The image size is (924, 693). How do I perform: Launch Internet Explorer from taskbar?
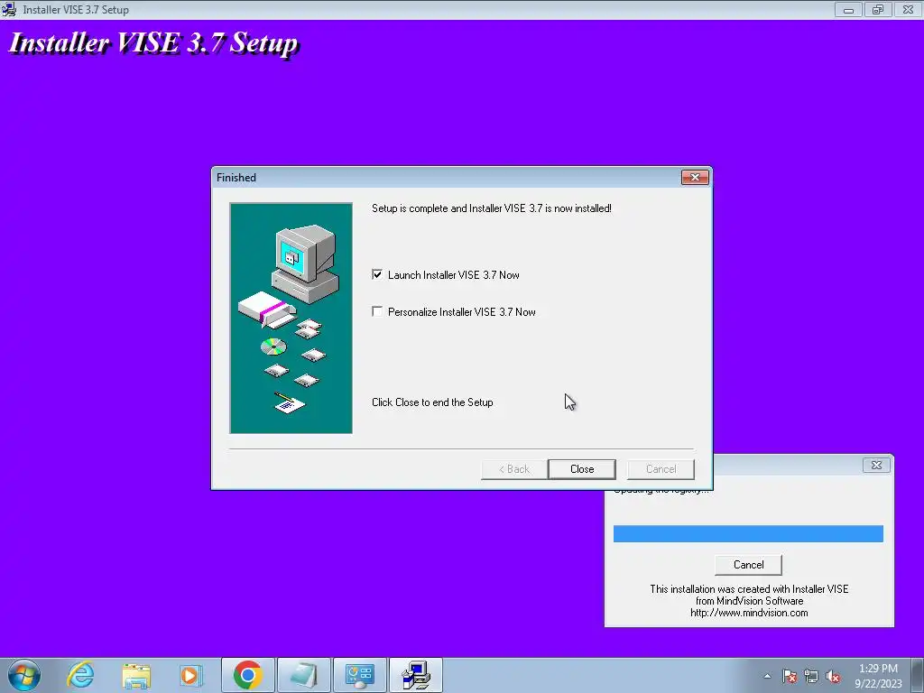[x=80, y=675]
